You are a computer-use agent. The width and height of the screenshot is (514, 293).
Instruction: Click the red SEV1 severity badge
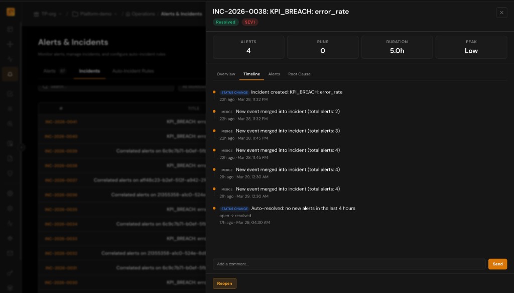coord(249,22)
